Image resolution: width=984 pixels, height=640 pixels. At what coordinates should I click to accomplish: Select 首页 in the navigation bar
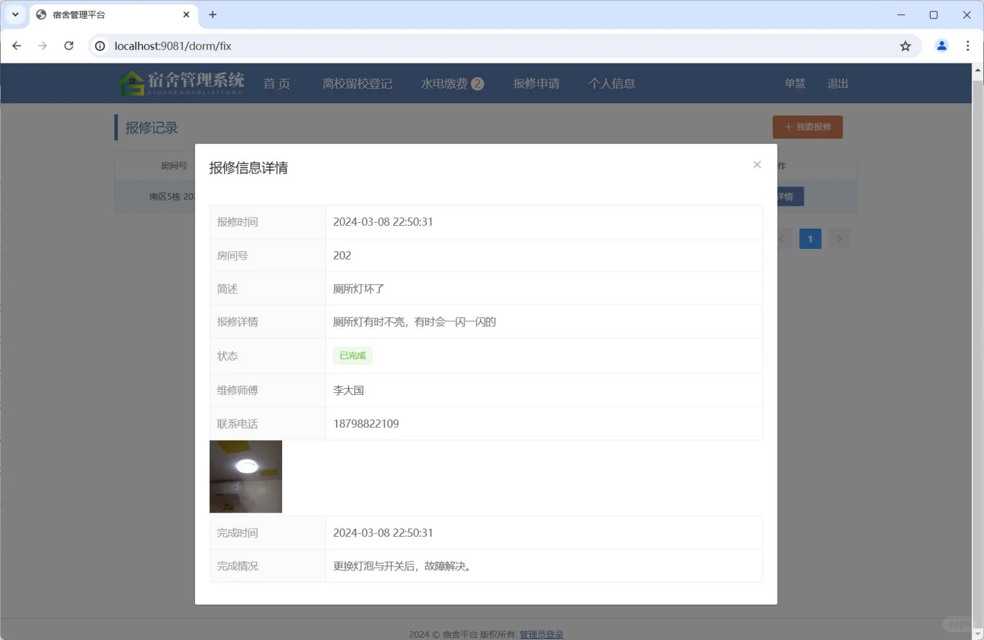[276, 83]
